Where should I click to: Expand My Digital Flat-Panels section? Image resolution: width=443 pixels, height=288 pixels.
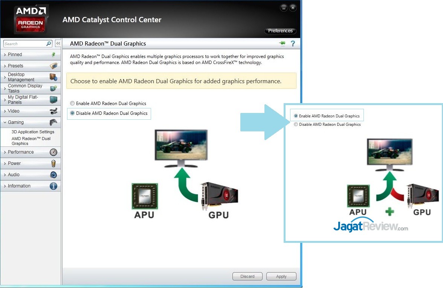(x=23, y=100)
